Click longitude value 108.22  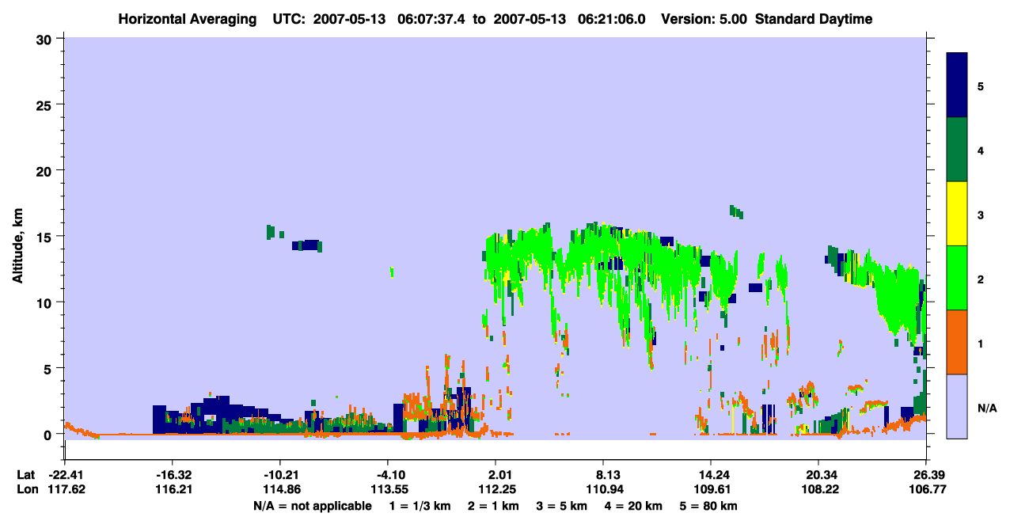tap(818, 489)
